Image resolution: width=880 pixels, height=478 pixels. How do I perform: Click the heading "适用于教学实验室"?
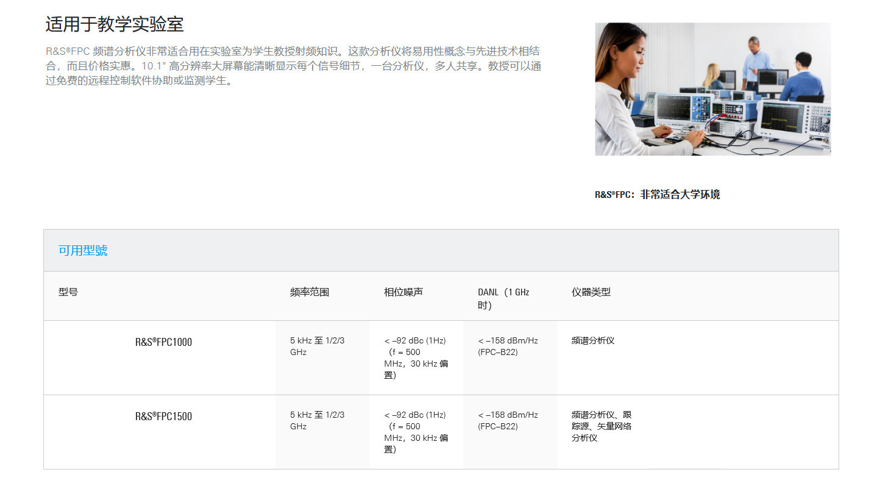point(115,25)
